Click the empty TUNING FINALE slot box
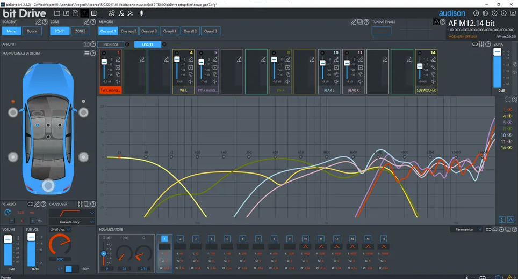 pyautogui.click(x=381, y=31)
